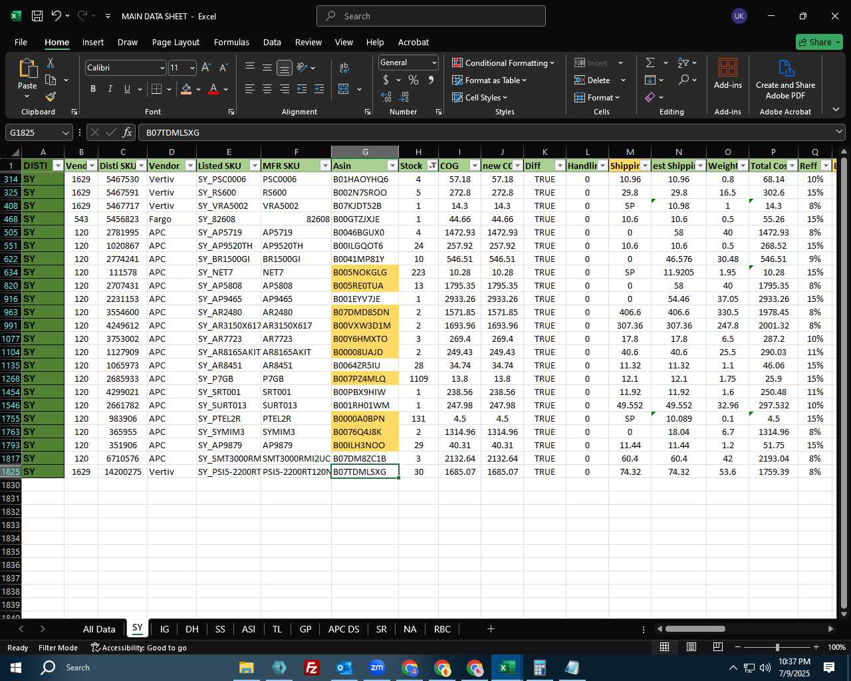Click the Sort & Filter icon
This screenshot has width=851, height=681.
click(x=683, y=63)
